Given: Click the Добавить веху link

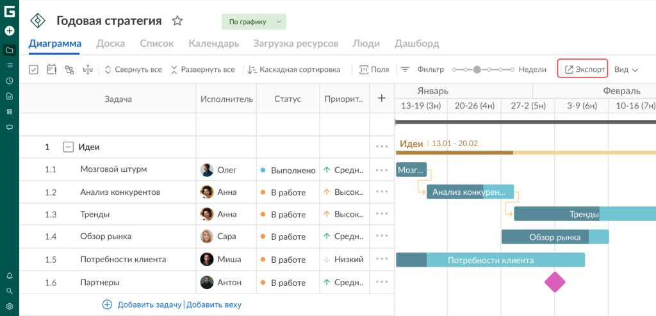Looking at the screenshot, I should click(x=213, y=304).
